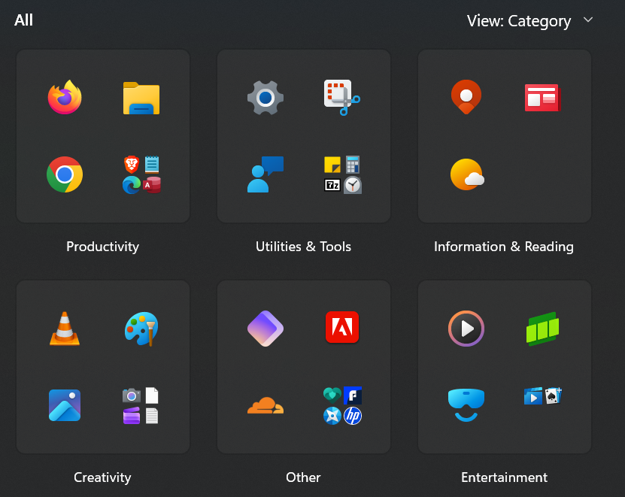Open the Photos app in Creativity
Viewport: 625px width, 497px height.
(x=65, y=405)
